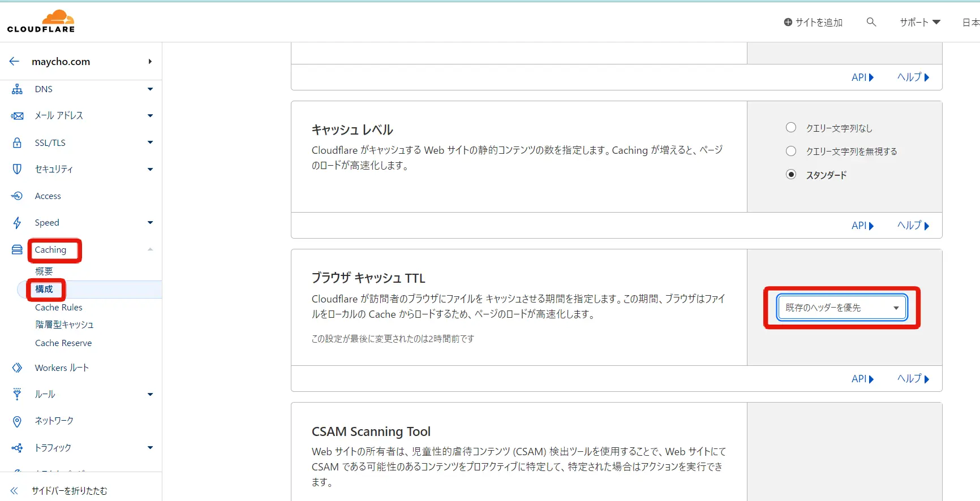Click the サイトを追加 button
The width and height of the screenshot is (980, 501).
(813, 22)
